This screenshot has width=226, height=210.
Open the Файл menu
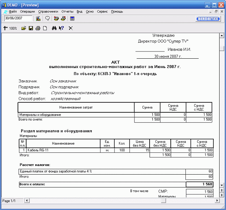[x=13, y=11]
